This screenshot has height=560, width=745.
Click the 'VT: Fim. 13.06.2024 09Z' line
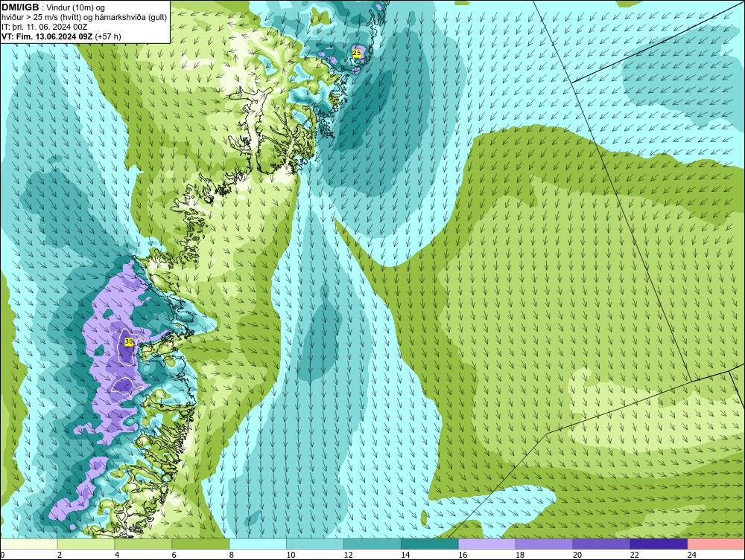[x=61, y=36]
